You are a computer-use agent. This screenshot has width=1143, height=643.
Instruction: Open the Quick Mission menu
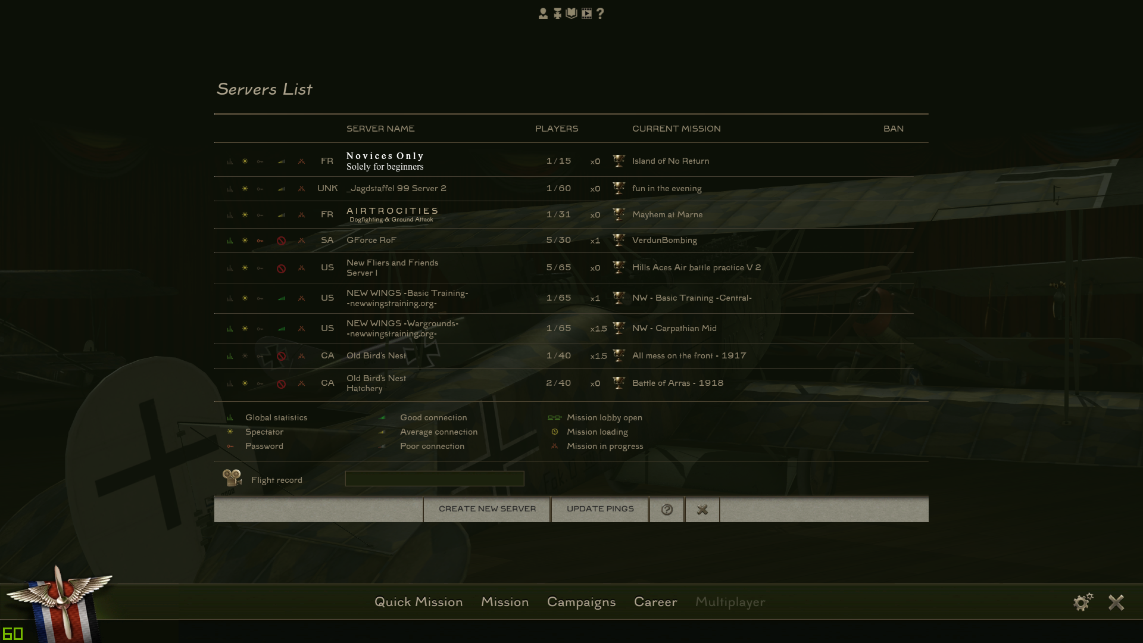pos(419,602)
